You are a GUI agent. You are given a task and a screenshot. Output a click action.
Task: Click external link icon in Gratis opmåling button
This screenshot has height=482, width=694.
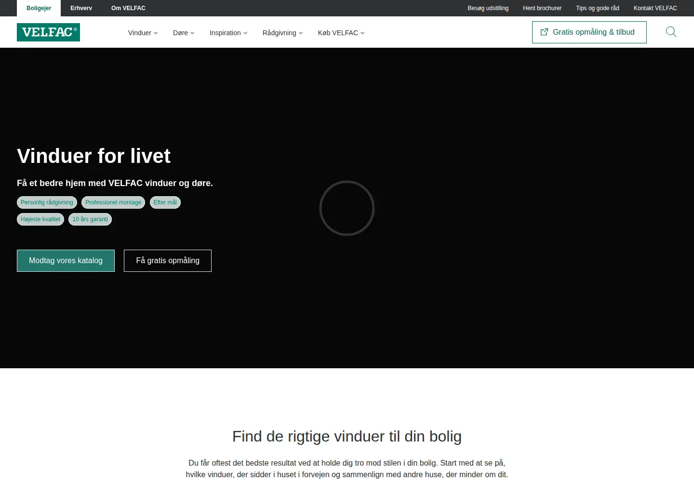point(544,32)
